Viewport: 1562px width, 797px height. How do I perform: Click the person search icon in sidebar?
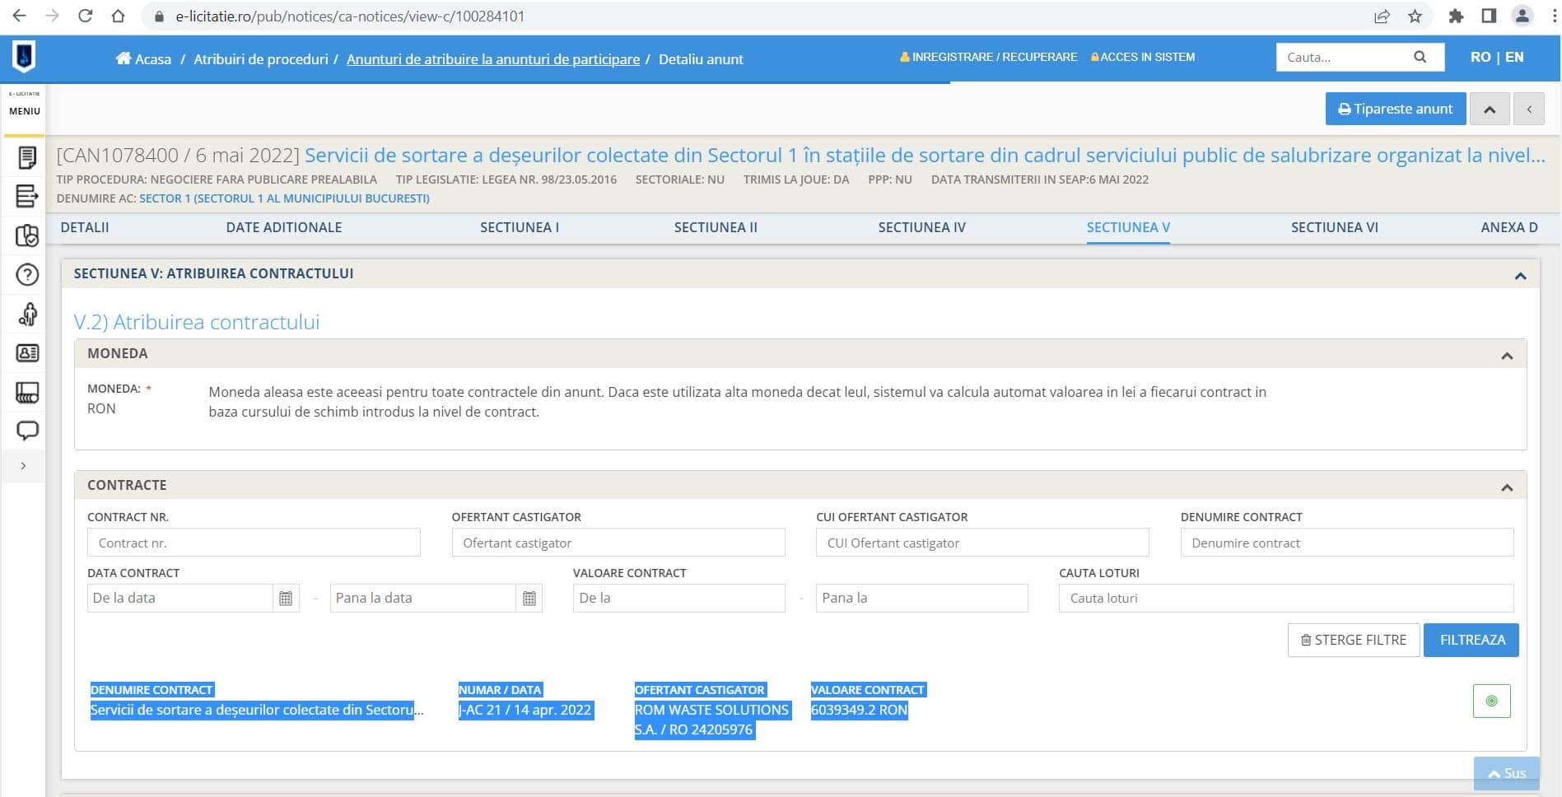[26, 314]
